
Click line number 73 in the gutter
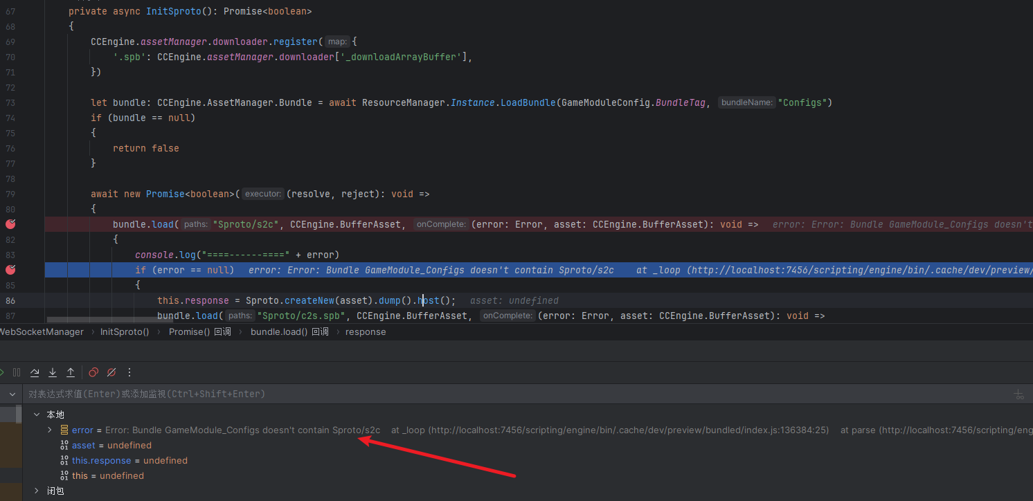(10, 102)
